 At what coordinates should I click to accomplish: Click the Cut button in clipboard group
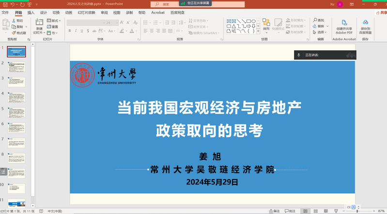(x=18, y=21)
